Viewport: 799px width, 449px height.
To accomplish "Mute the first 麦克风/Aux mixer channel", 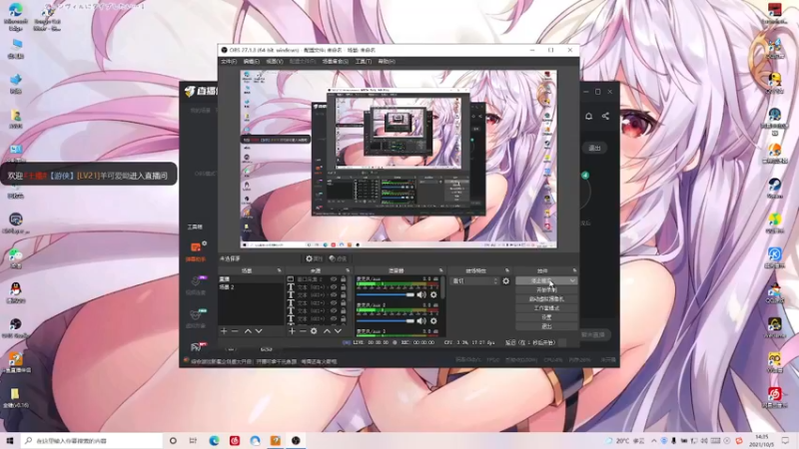I will click(421, 294).
